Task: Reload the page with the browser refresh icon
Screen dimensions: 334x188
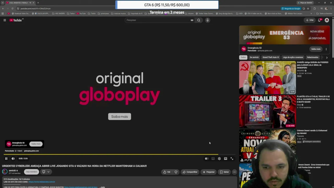Action: 12,8
